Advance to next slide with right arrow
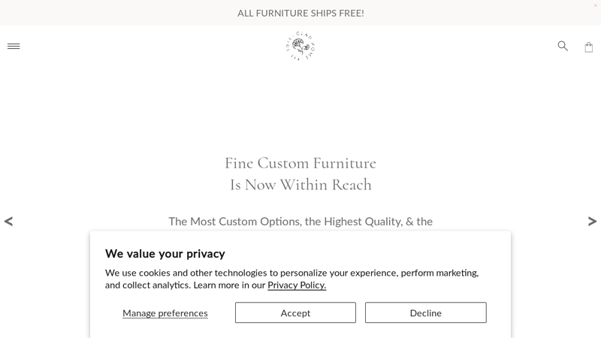Image resolution: width=601 pixels, height=338 pixels. [592, 222]
